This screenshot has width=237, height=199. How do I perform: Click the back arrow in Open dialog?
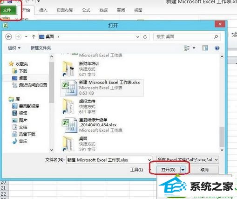tap(8, 37)
